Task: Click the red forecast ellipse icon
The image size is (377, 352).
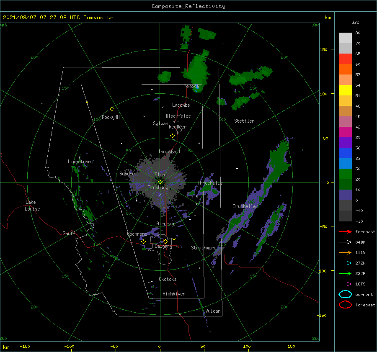Action: click(x=345, y=305)
